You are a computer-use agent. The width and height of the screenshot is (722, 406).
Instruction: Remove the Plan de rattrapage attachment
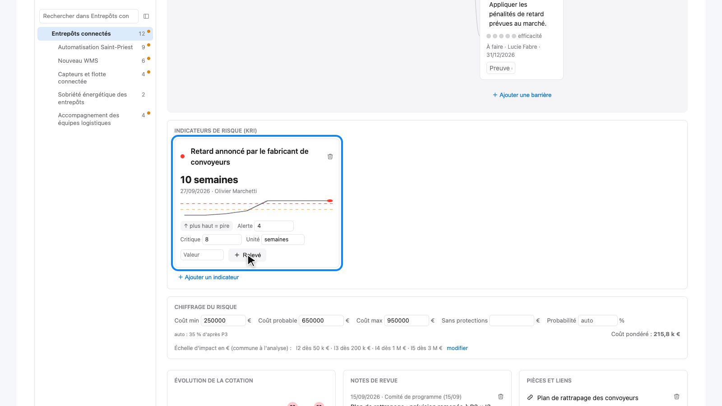pos(677,397)
